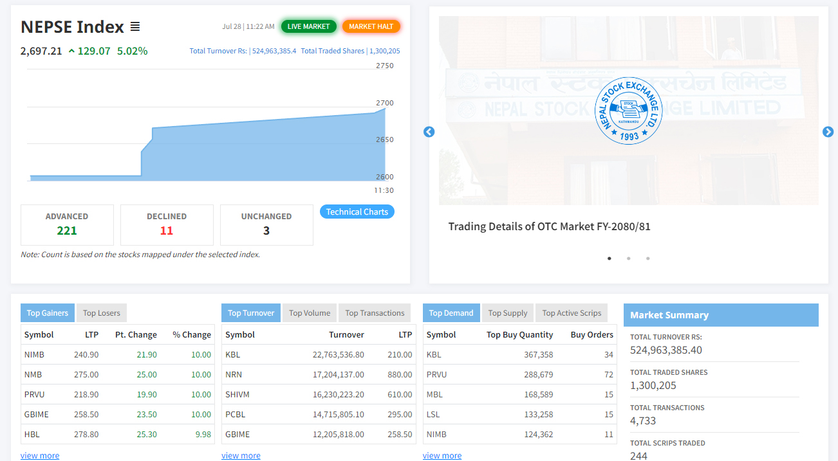
Task: Go to previous slide with left arrow
Action: [429, 132]
